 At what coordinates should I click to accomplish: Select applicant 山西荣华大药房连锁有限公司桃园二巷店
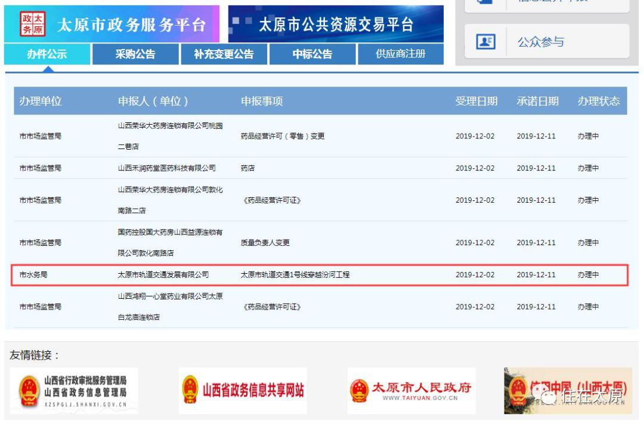170,136
